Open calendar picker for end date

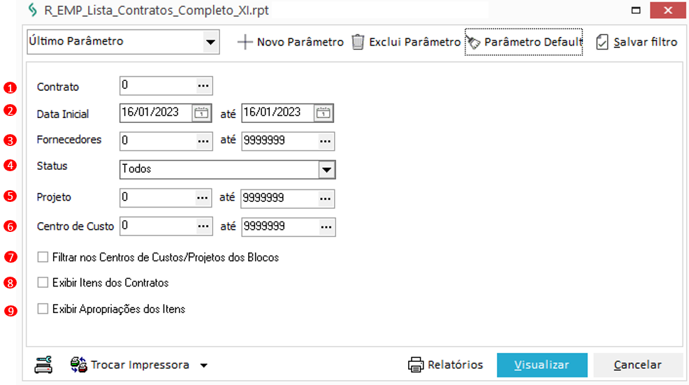click(323, 112)
